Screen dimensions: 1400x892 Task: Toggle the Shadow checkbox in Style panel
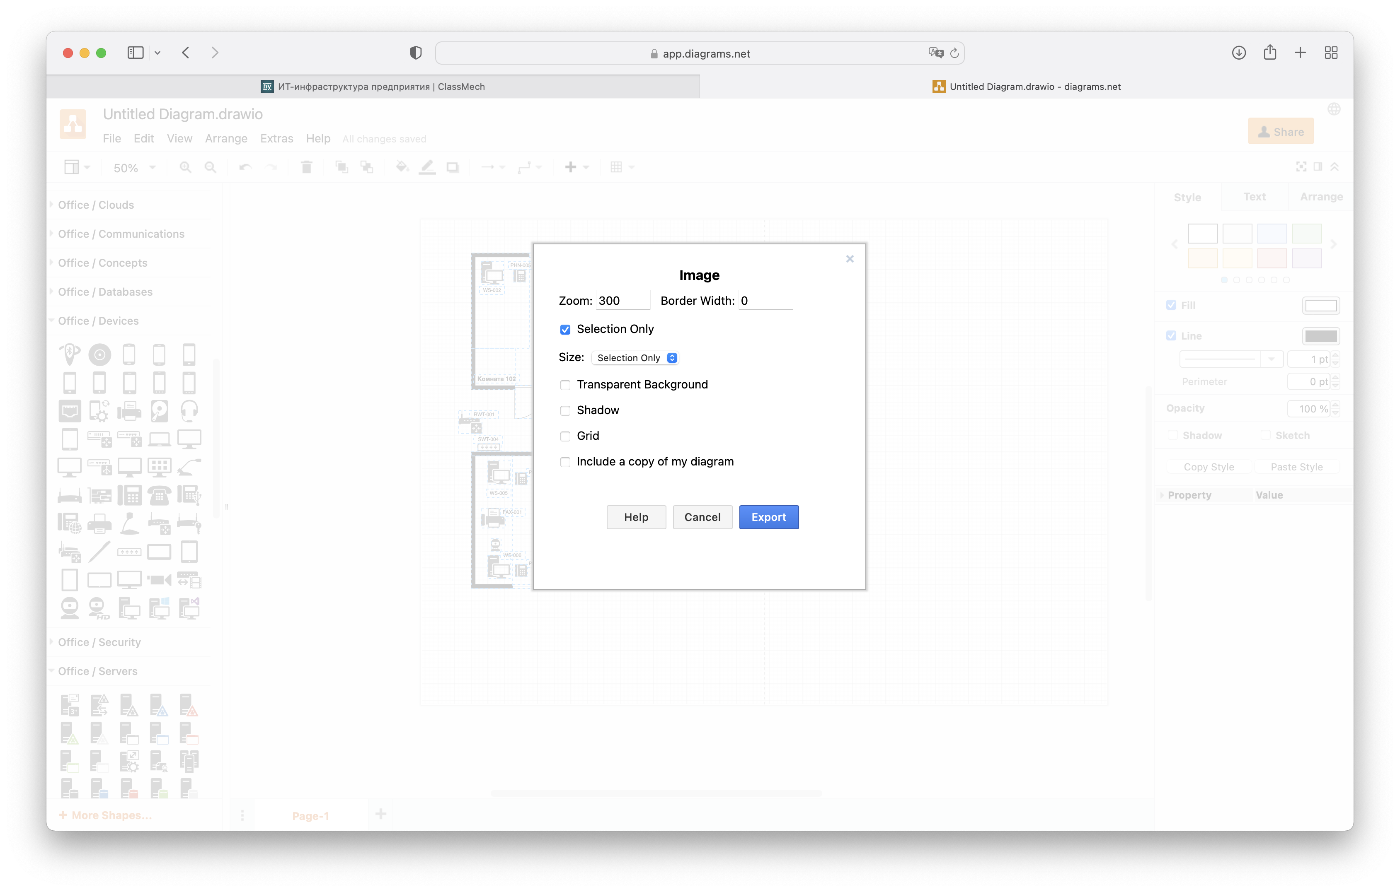point(1172,435)
